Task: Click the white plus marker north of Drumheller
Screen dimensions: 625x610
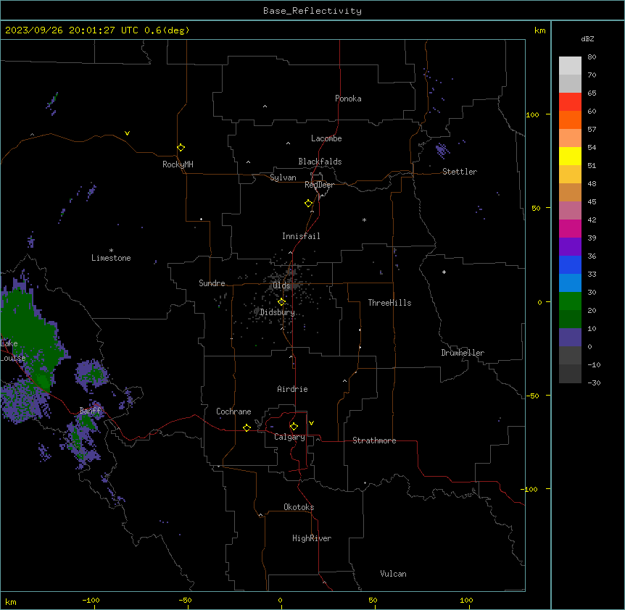Action: pyautogui.click(x=444, y=272)
